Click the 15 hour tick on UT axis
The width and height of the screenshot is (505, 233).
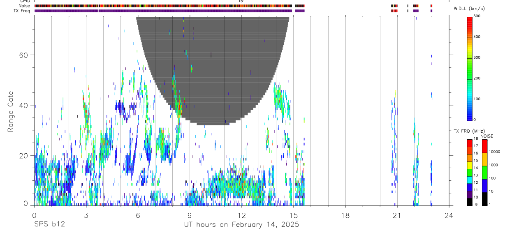coord(293,215)
